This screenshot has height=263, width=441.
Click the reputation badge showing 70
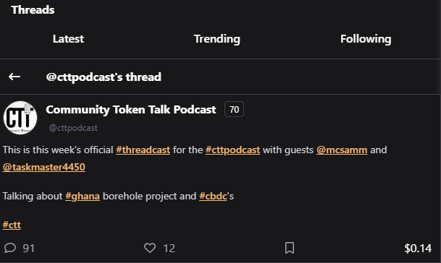click(x=235, y=109)
